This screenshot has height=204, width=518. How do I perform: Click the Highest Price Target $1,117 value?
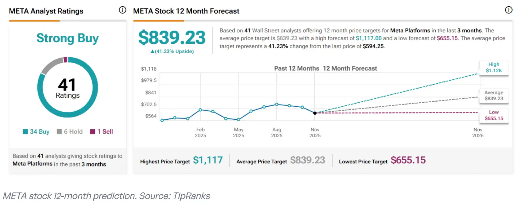pos(208,160)
